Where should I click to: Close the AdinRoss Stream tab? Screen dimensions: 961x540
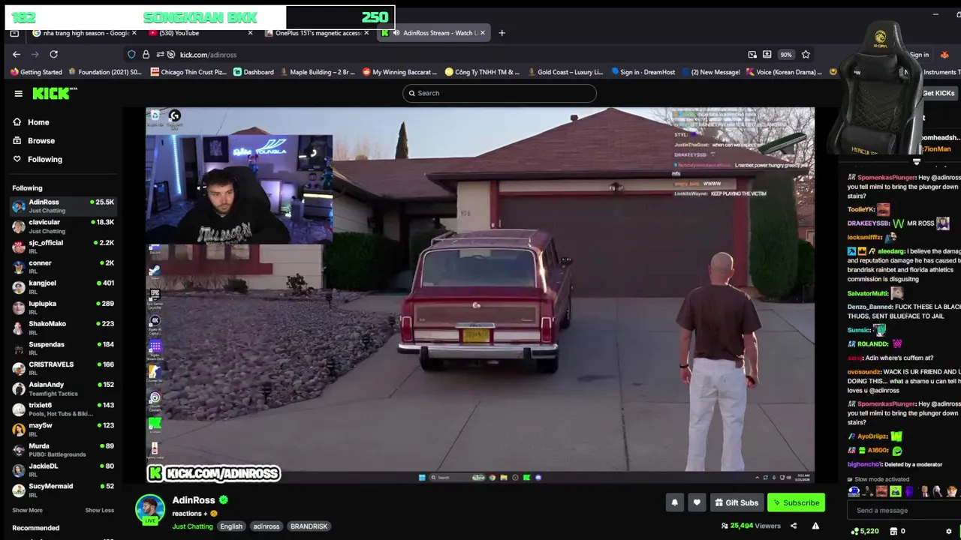pos(483,33)
